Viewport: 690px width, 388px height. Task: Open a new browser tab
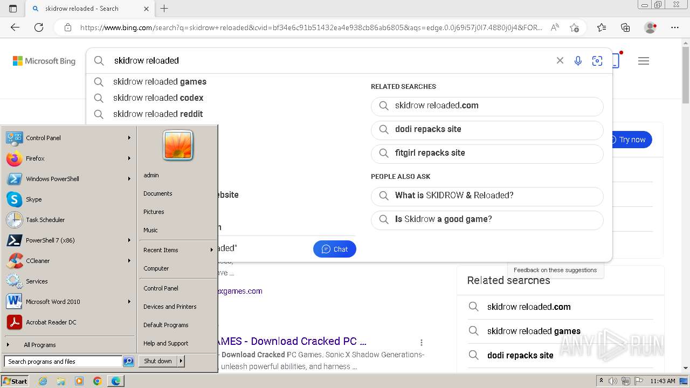(164, 9)
